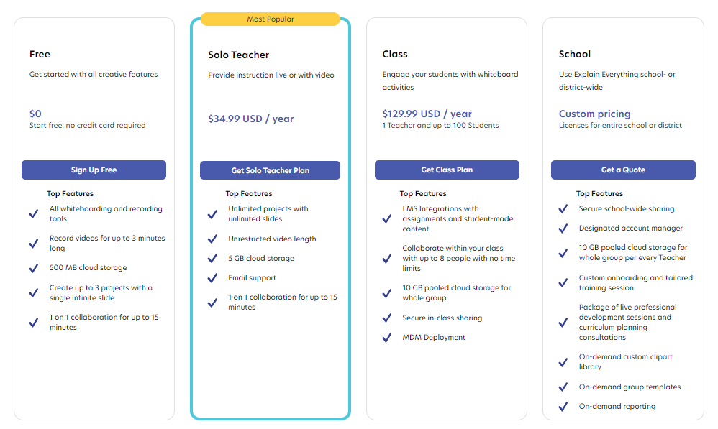Image resolution: width=718 pixels, height=429 pixels.
Task: Click the $34.99 USD / year price
Action: tap(251, 119)
